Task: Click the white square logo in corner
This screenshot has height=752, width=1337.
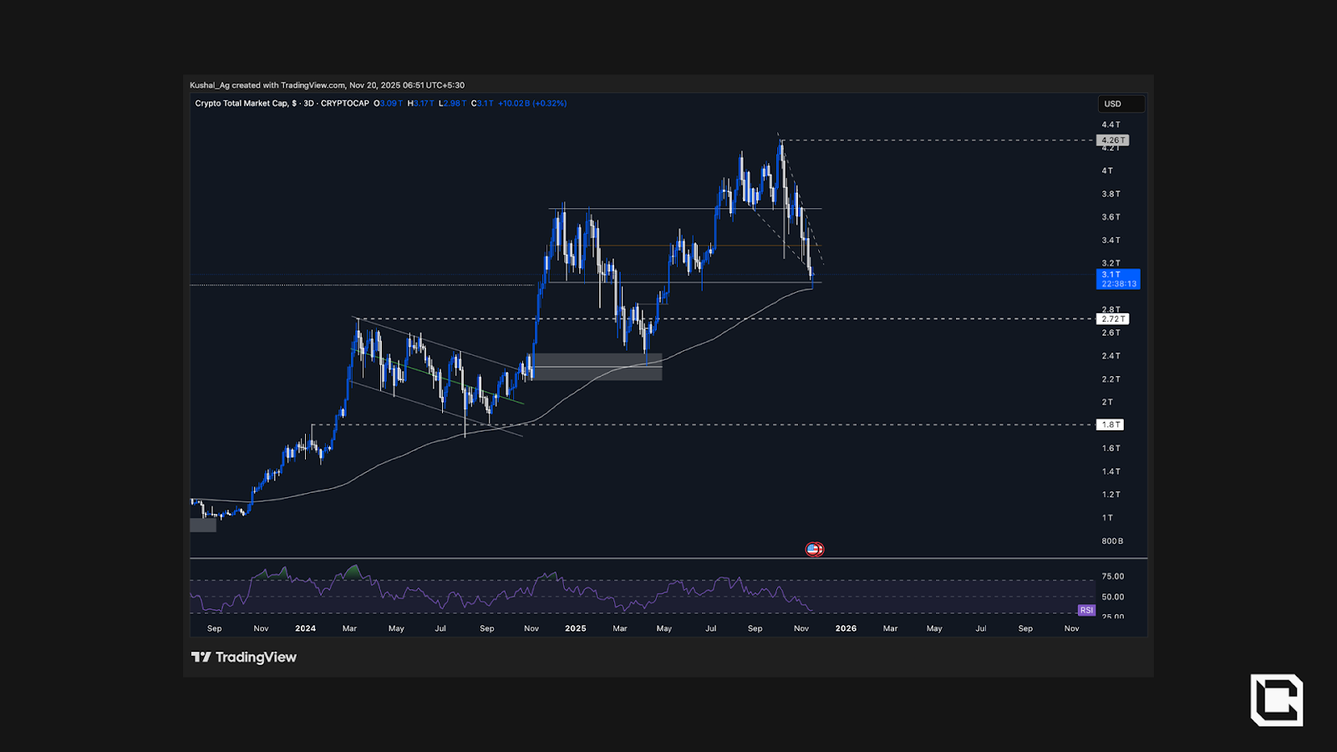Action: coord(1276,699)
